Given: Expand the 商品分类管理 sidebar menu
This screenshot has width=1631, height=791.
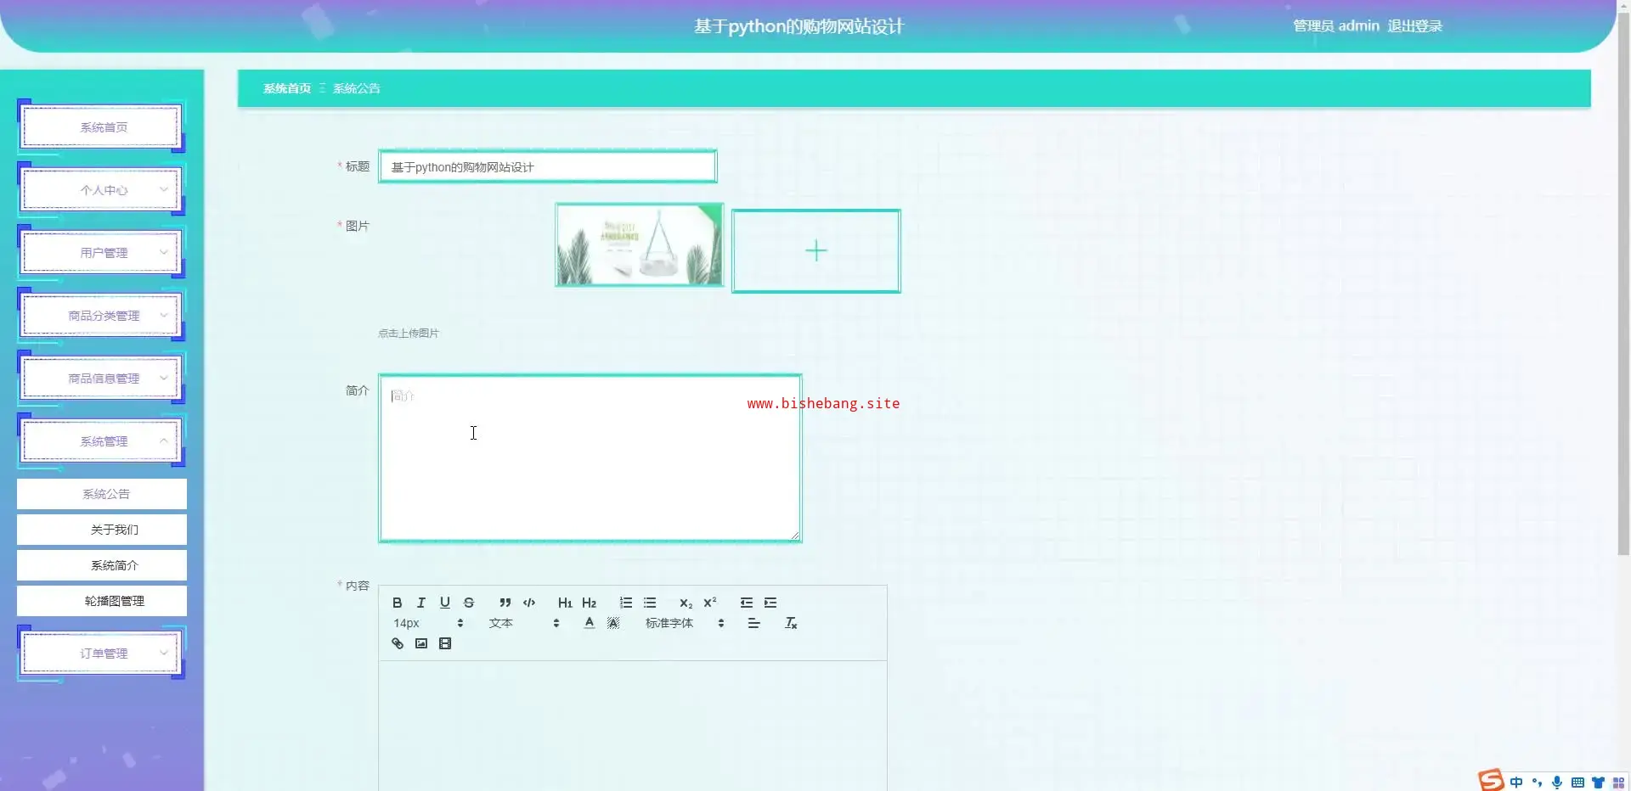Looking at the screenshot, I should 102,316.
